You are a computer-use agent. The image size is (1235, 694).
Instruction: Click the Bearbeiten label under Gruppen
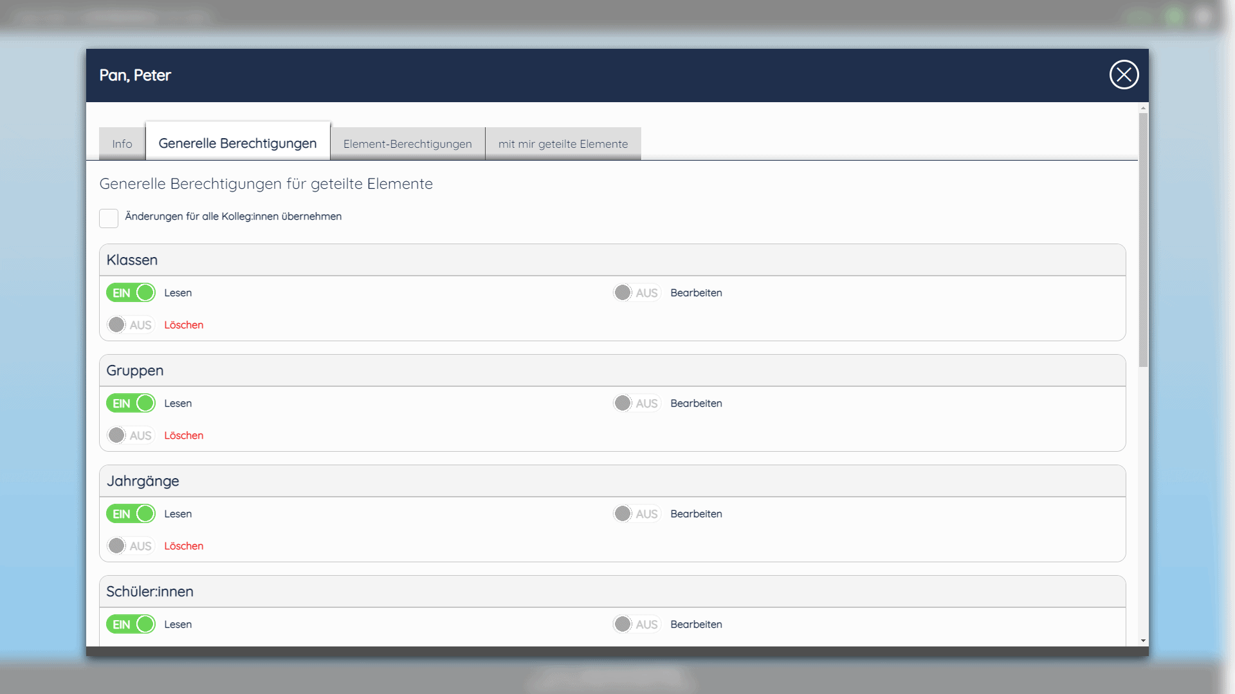[x=696, y=404]
